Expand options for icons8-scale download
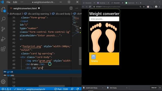 point(103,88)
